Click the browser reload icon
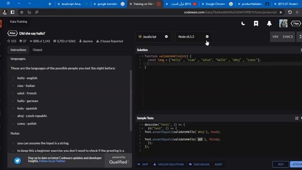This screenshot has width=302, height=170. click(290, 12)
